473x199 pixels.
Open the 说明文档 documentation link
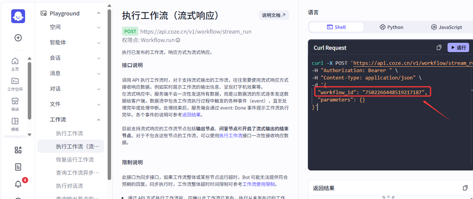coord(274,15)
